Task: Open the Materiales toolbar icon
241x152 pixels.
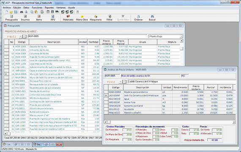Action: tap(68, 18)
